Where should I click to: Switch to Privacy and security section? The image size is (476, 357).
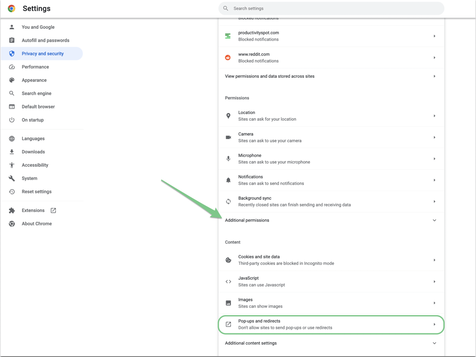[x=43, y=53]
